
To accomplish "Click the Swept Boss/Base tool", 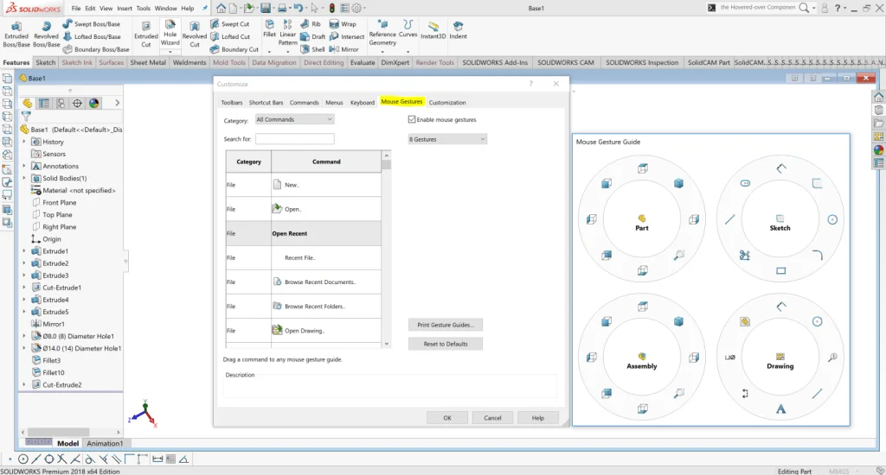I will coord(91,23).
